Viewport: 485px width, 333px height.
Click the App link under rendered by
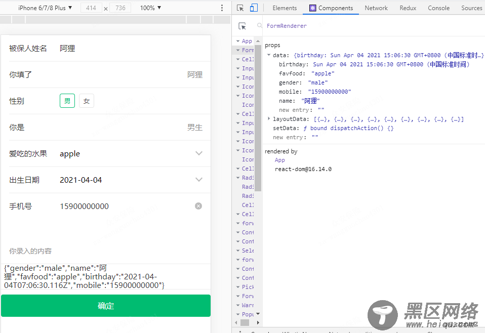tap(280, 160)
